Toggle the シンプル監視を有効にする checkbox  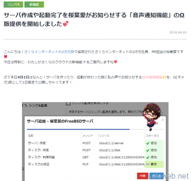click(x=68, y=104)
